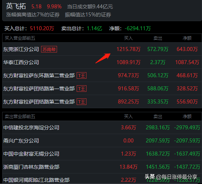Click the price 5.18
202x184 pixels.
(36, 7)
